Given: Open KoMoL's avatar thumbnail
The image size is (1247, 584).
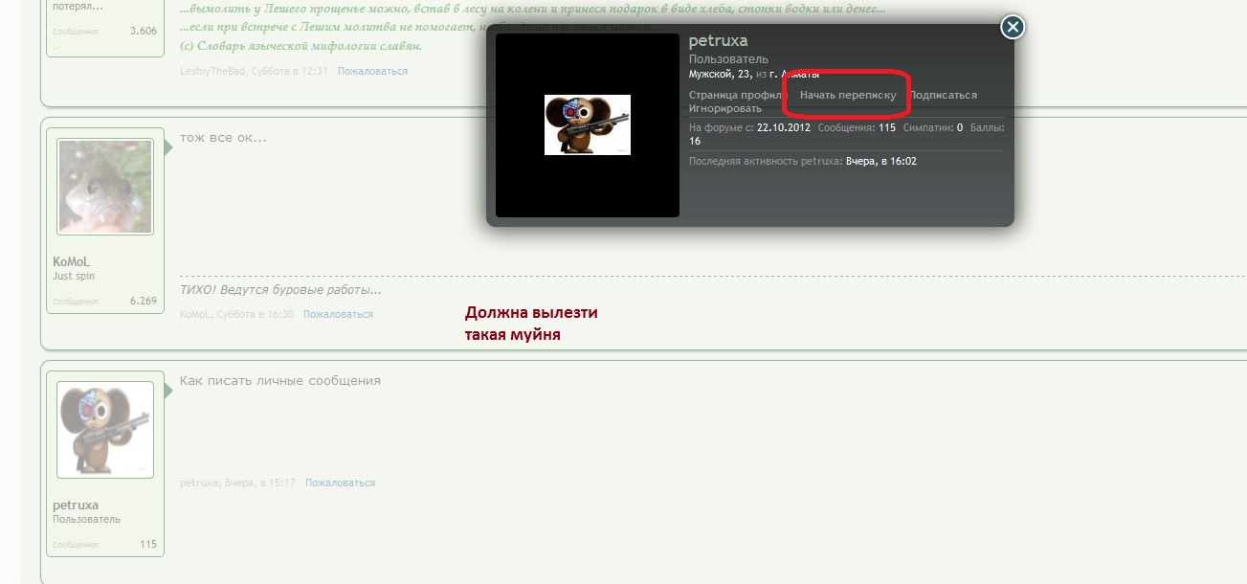Looking at the screenshot, I should 104,187.
